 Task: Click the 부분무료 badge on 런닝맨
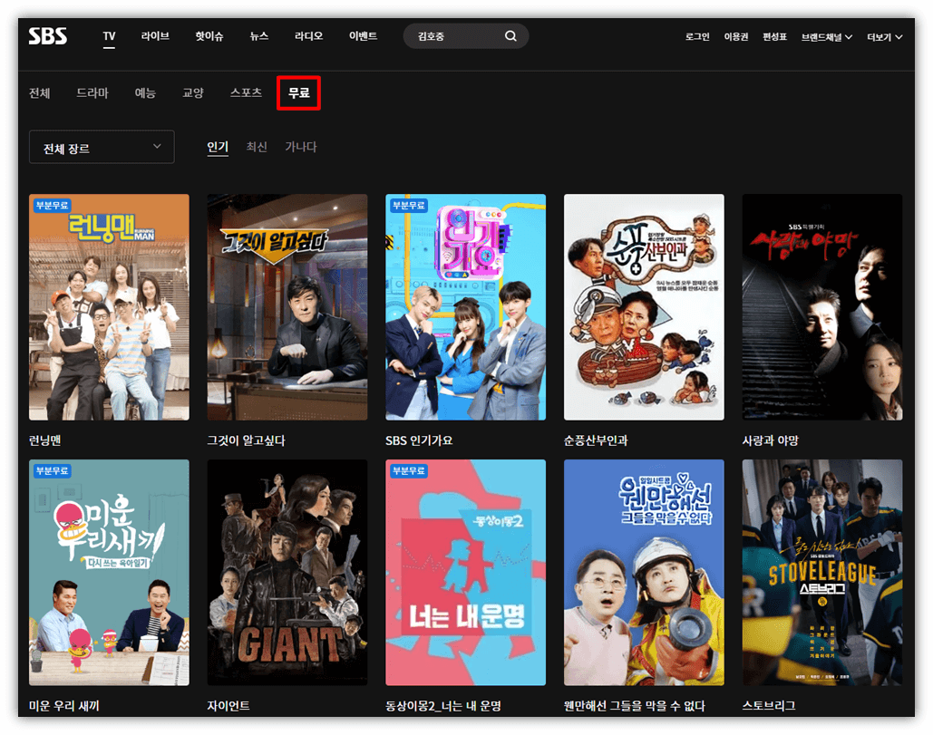(x=52, y=206)
